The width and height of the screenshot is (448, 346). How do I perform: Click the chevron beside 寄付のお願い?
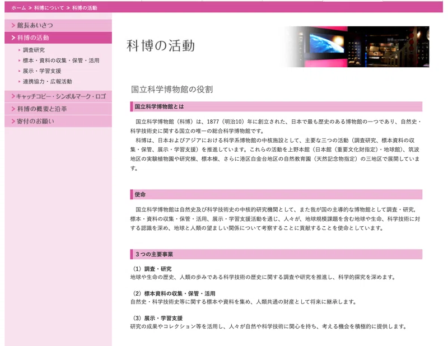(13, 121)
